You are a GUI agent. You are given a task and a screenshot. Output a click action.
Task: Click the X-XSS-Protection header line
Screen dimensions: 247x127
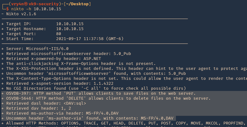(x=124, y=69)
